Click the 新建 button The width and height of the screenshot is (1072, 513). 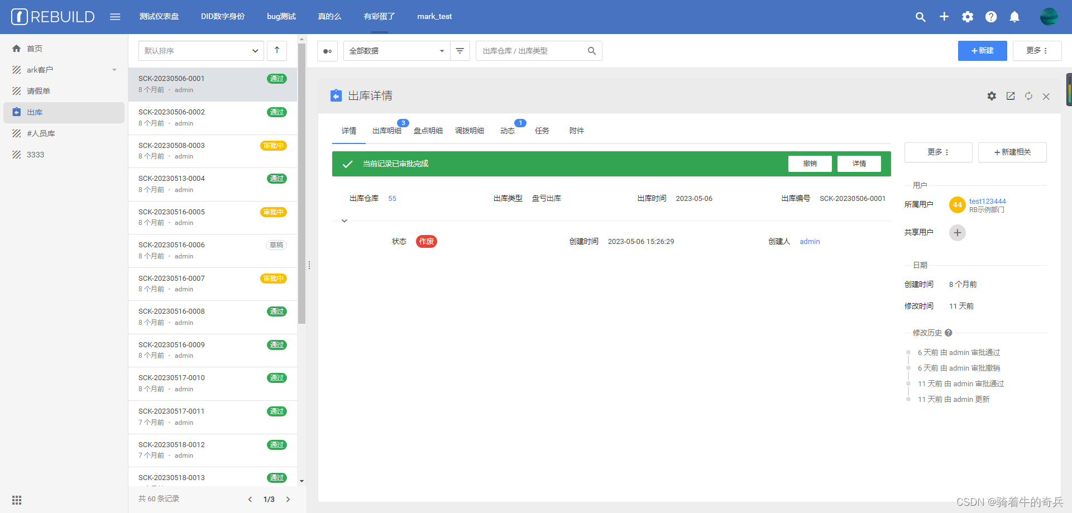(983, 51)
